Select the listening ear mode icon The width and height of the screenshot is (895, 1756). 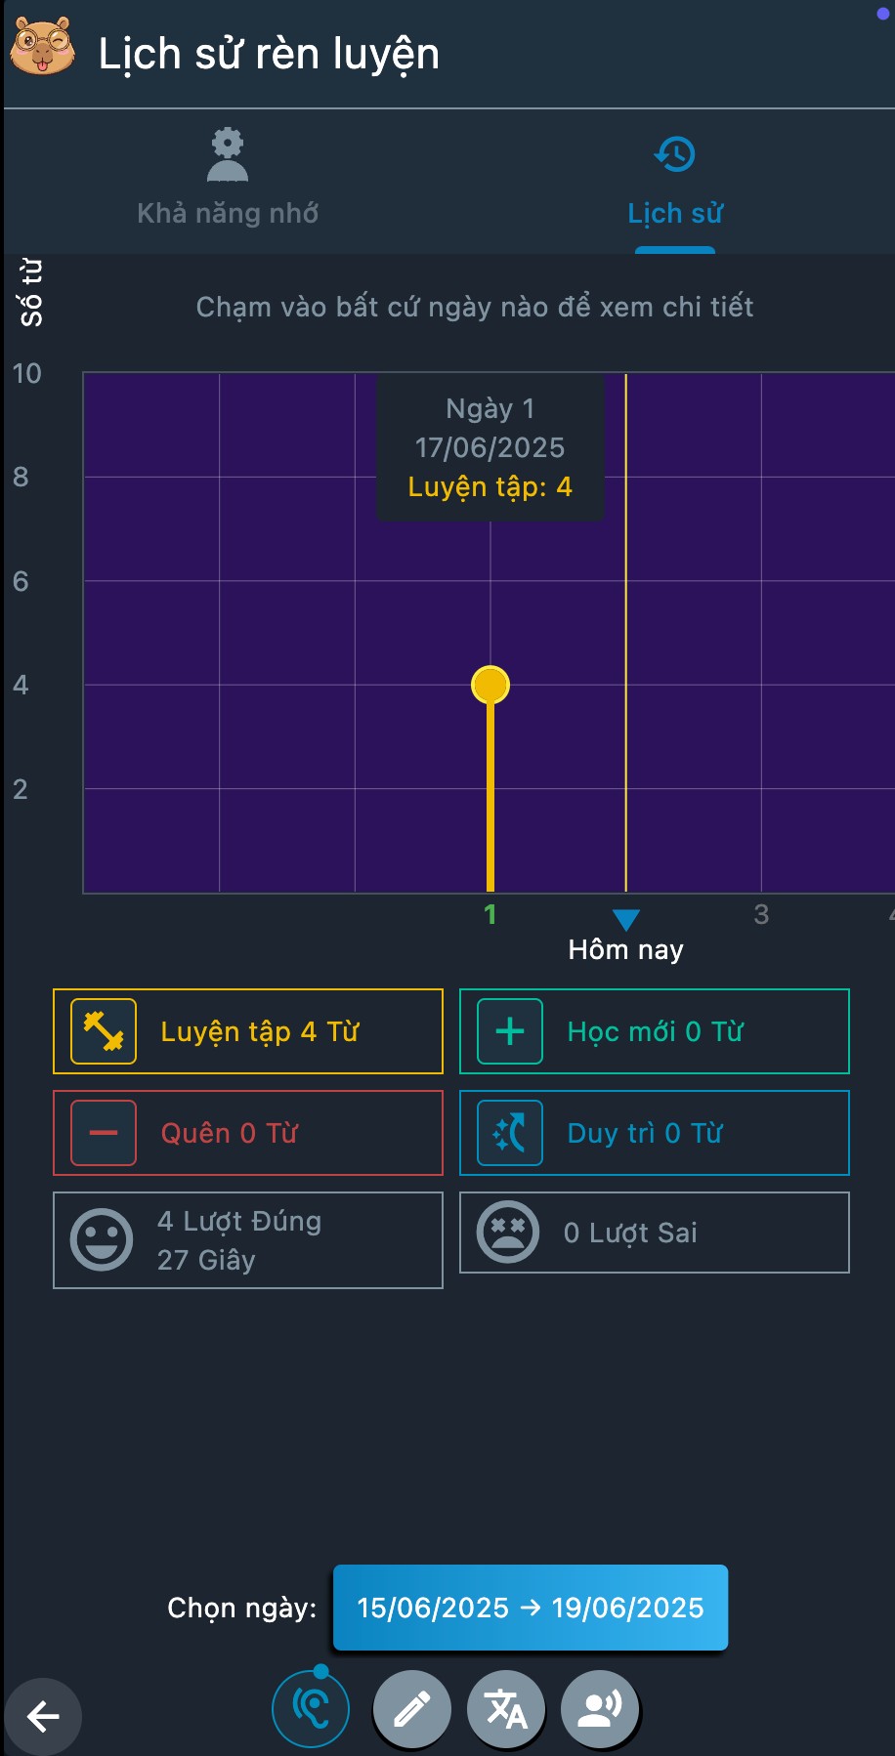click(311, 1709)
